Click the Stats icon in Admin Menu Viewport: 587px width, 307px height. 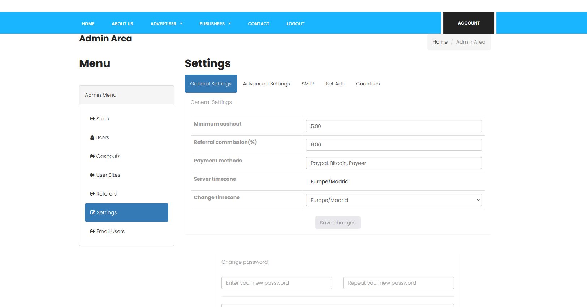92,119
